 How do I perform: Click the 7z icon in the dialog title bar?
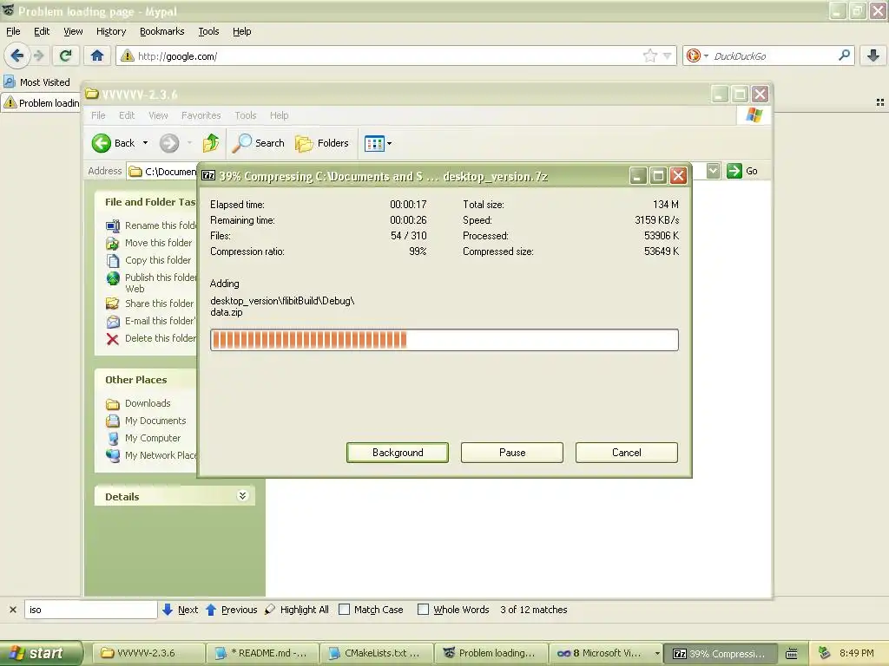click(x=208, y=175)
